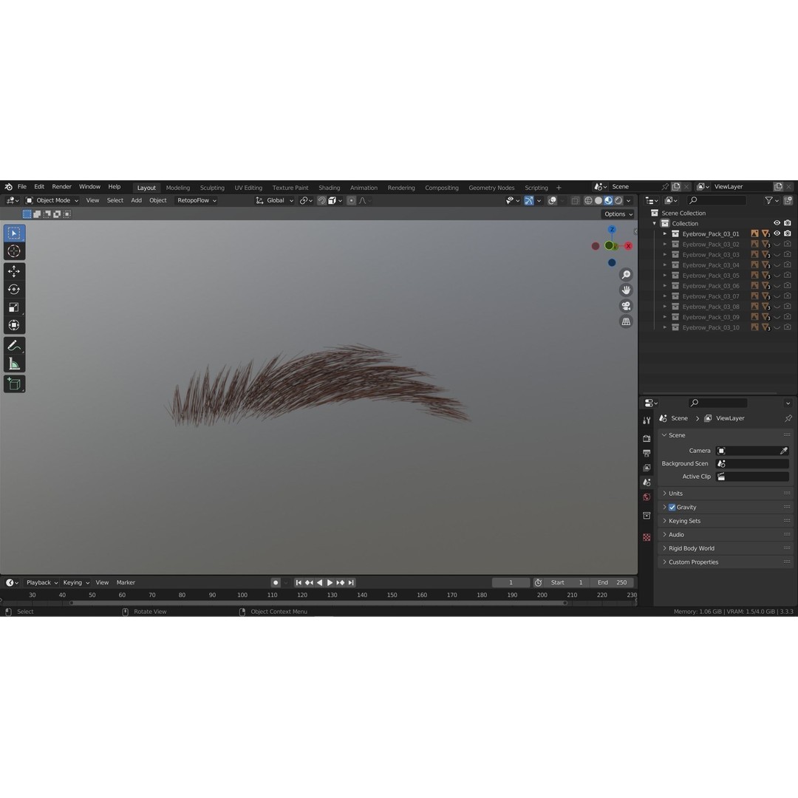Choose the Move tool
The height and width of the screenshot is (798, 798).
tap(14, 271)
